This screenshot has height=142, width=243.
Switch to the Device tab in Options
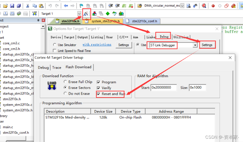pos(56,37)
